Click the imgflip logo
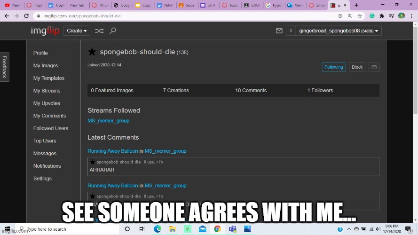The height and width of the screenshot is (235, 418). (x=45, y=31)
